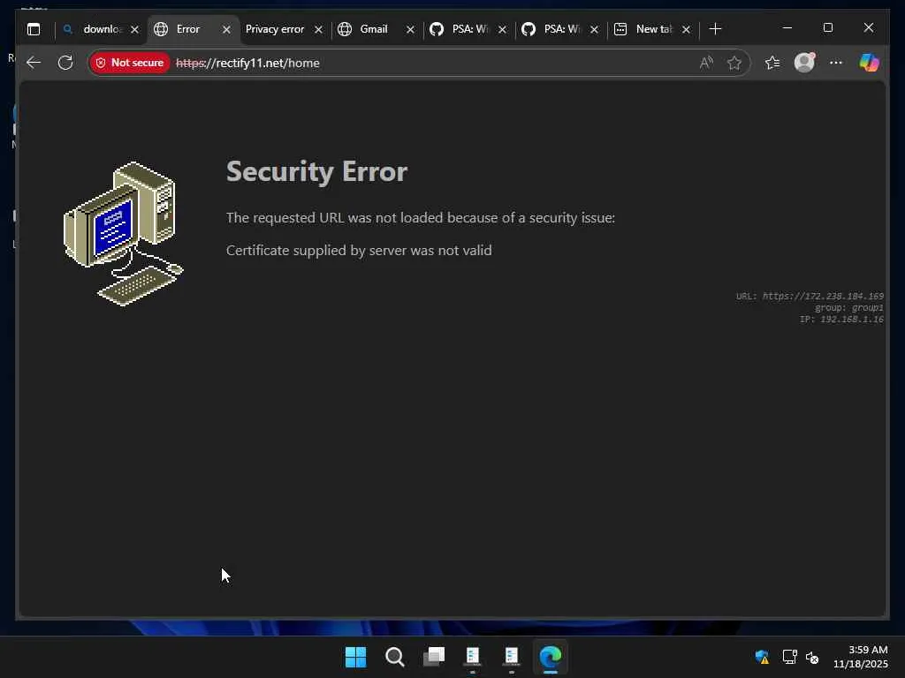Screen dimensions: 905x678
Task: Click 'Certificate supplied by server was not valid' text
Action: pyautogui.click(x=359, y=250)
